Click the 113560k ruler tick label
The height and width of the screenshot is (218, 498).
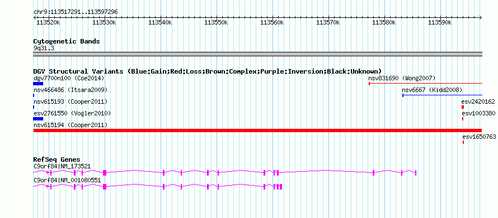point(272,23)
